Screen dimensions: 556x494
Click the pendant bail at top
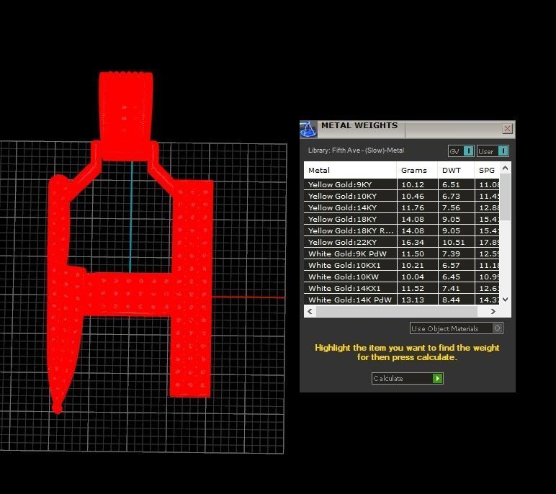(126, 115)
